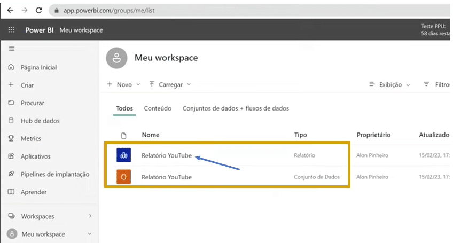Open the Exibição view dropdown
Viewport: 461px width, 243px height.
click(389, 84)
